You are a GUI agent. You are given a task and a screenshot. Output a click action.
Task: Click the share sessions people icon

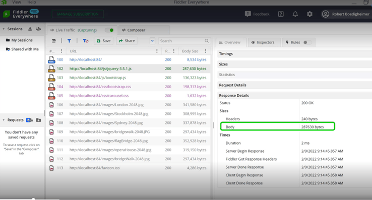tap(38, 29)
